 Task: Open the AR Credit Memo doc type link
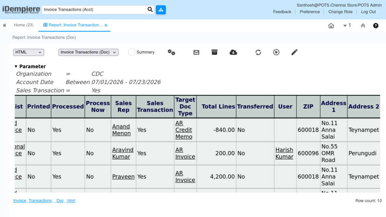coord(184,130)
